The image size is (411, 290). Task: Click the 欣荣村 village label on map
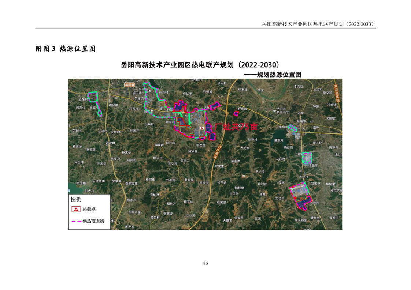[82, 99]
